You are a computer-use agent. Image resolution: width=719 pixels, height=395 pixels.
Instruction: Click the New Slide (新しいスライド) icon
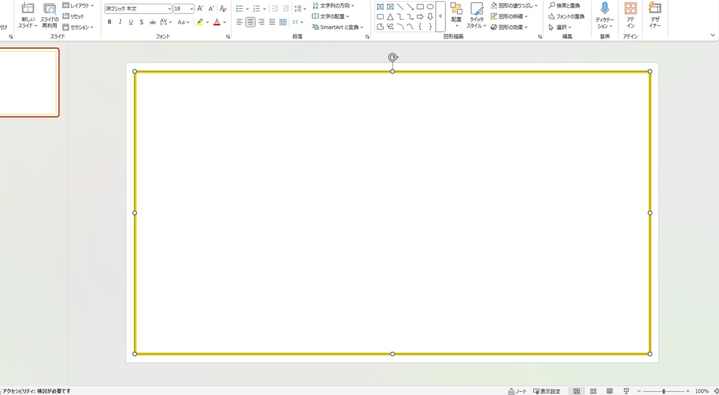(28, 9)
